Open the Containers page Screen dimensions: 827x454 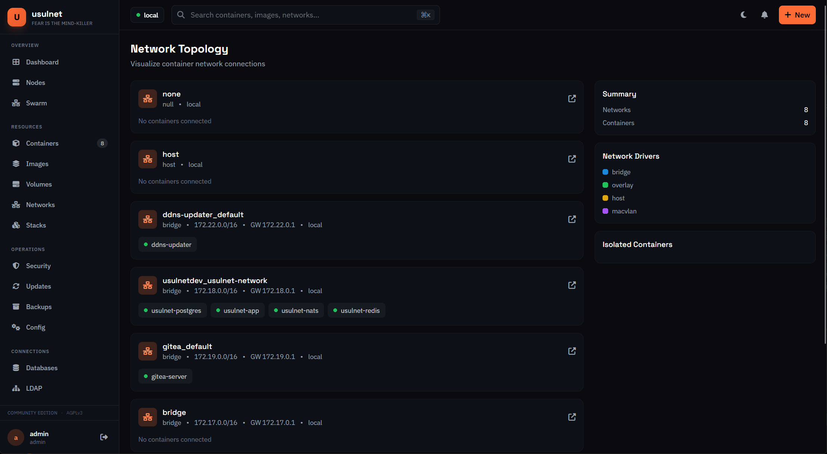click(42, 143)
